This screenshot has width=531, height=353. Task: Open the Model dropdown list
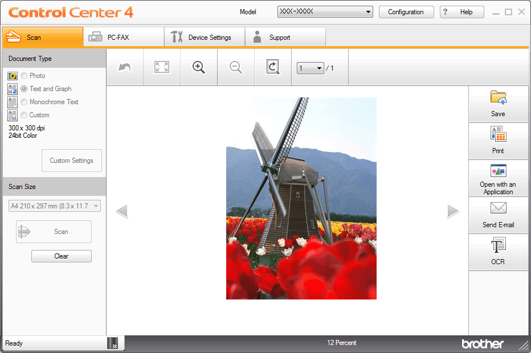[x=325, y=12]
